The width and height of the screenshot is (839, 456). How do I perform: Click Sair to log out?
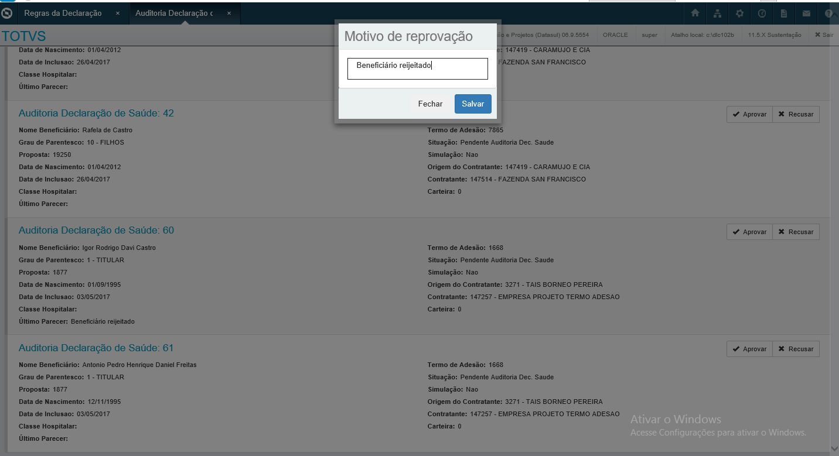824,35
